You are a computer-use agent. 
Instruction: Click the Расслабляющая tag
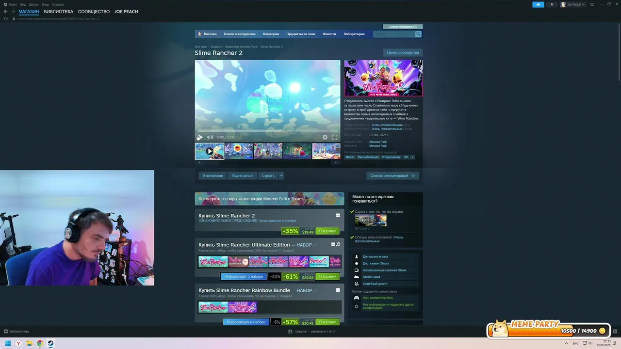(x=368, y=157)
